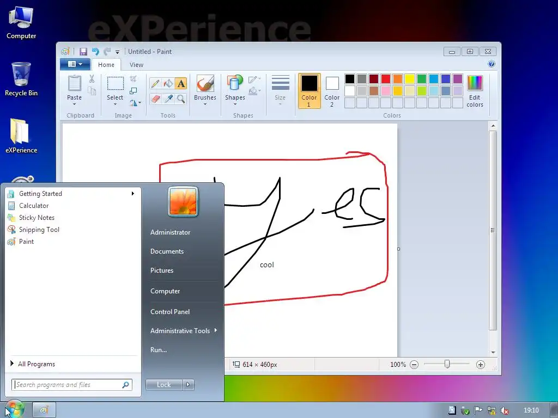Launch Calculator from Start menu
The image size is (558, 418).
point(73,206)
